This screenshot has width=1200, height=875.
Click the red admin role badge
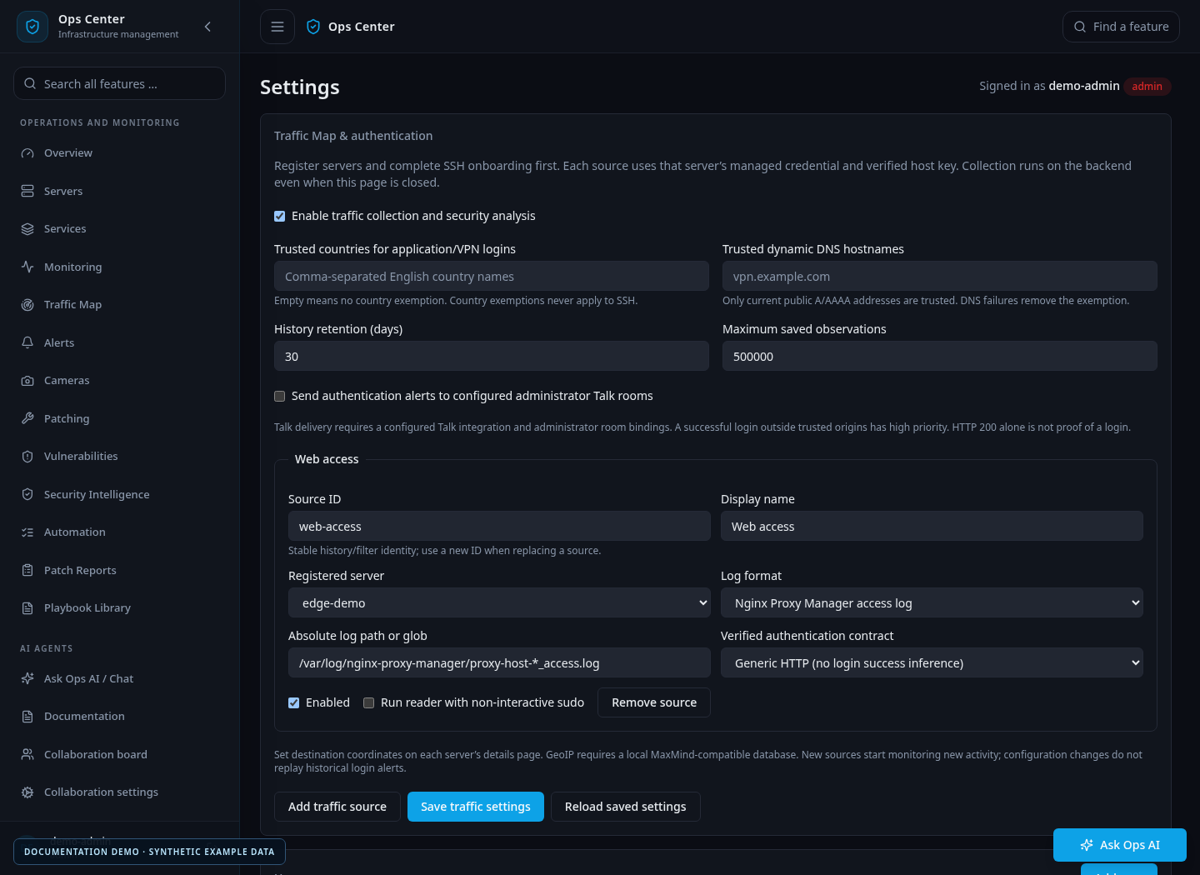point(1147,87)
